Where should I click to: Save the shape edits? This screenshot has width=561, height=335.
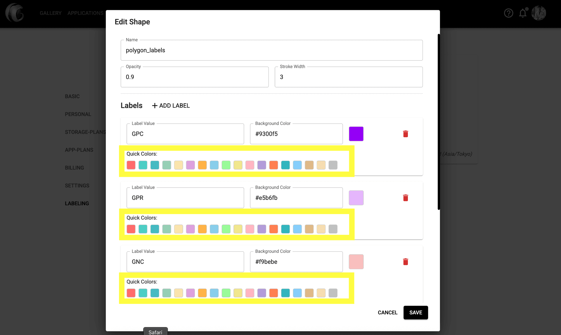pos(415,312)
